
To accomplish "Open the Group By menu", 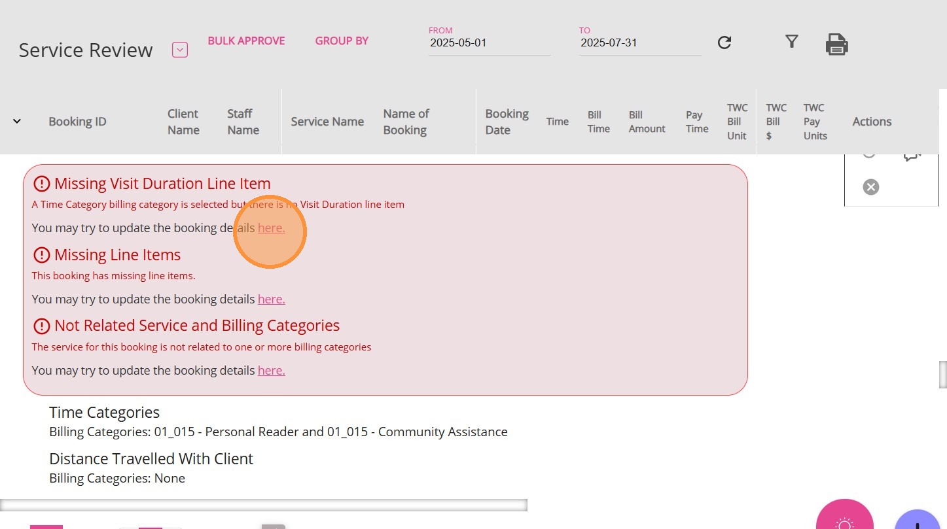I will pyautogui.click(x=342, y=41).
